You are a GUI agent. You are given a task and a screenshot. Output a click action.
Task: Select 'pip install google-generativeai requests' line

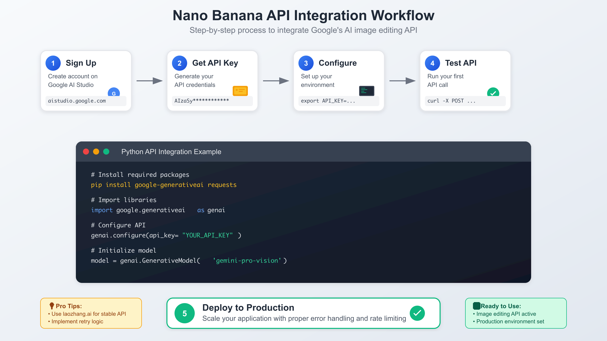coord(164,185)
